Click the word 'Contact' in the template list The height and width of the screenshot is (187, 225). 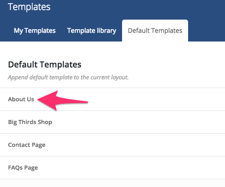(19, 145)
